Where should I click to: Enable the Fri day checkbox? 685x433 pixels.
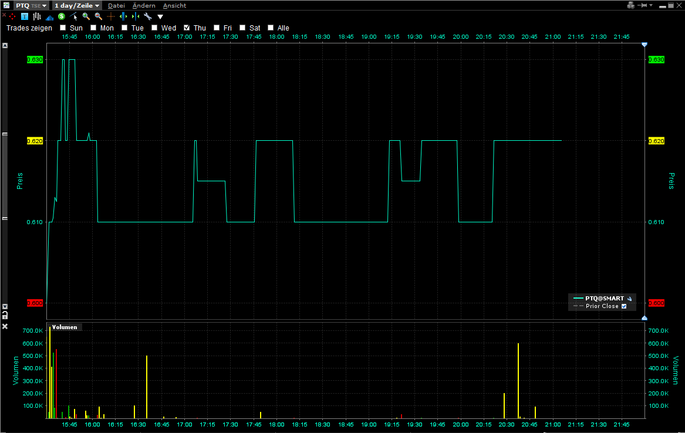coord(217,28)
